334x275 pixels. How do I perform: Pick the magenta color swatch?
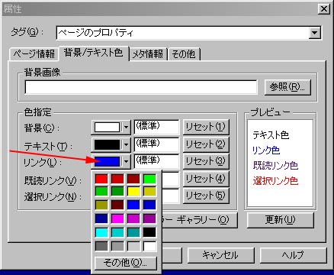[117, 218]
